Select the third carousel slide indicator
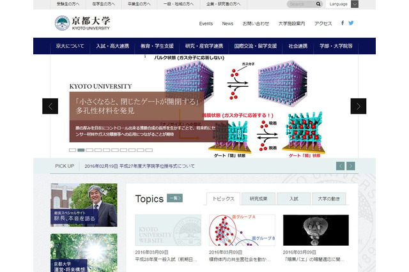Screen dimensions: 409x272 point(89,150)
